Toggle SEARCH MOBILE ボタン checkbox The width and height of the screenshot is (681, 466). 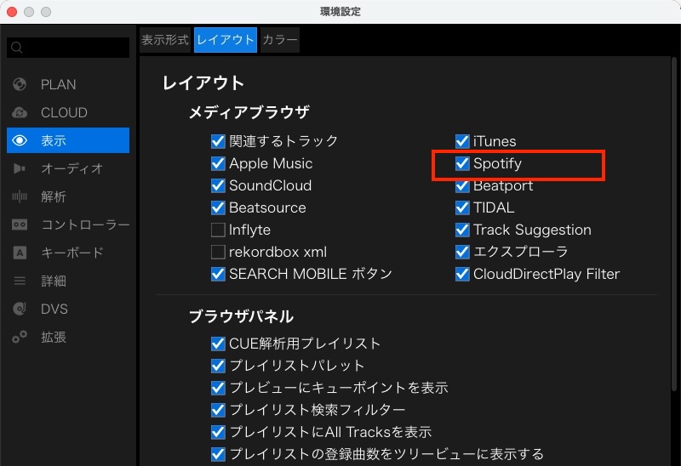[x=218, y=274]
